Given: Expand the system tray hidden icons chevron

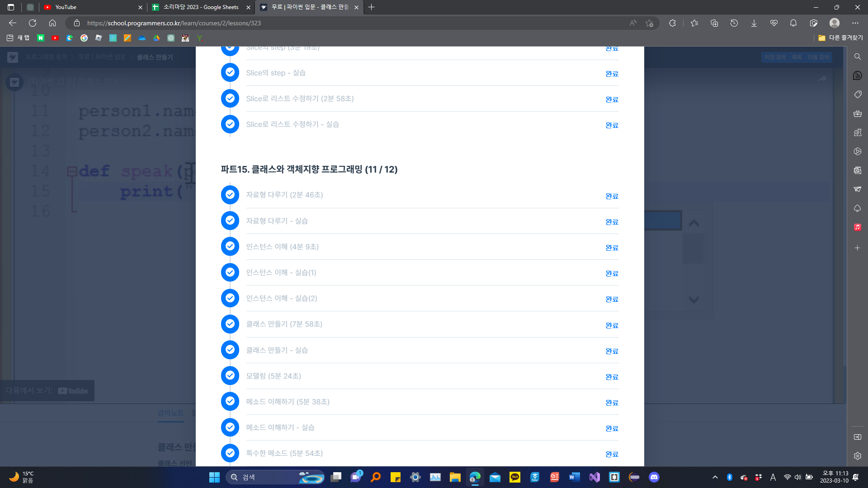Looking at the screenshot, I should tap(715, 477).
